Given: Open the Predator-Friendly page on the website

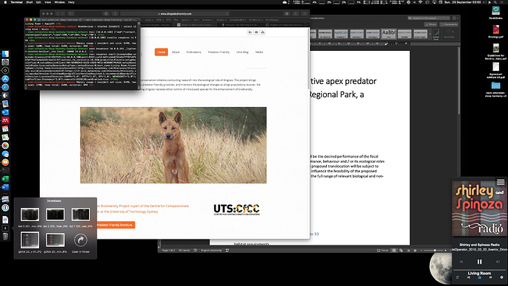Looking at the screenshot, I should pos(219,52).
